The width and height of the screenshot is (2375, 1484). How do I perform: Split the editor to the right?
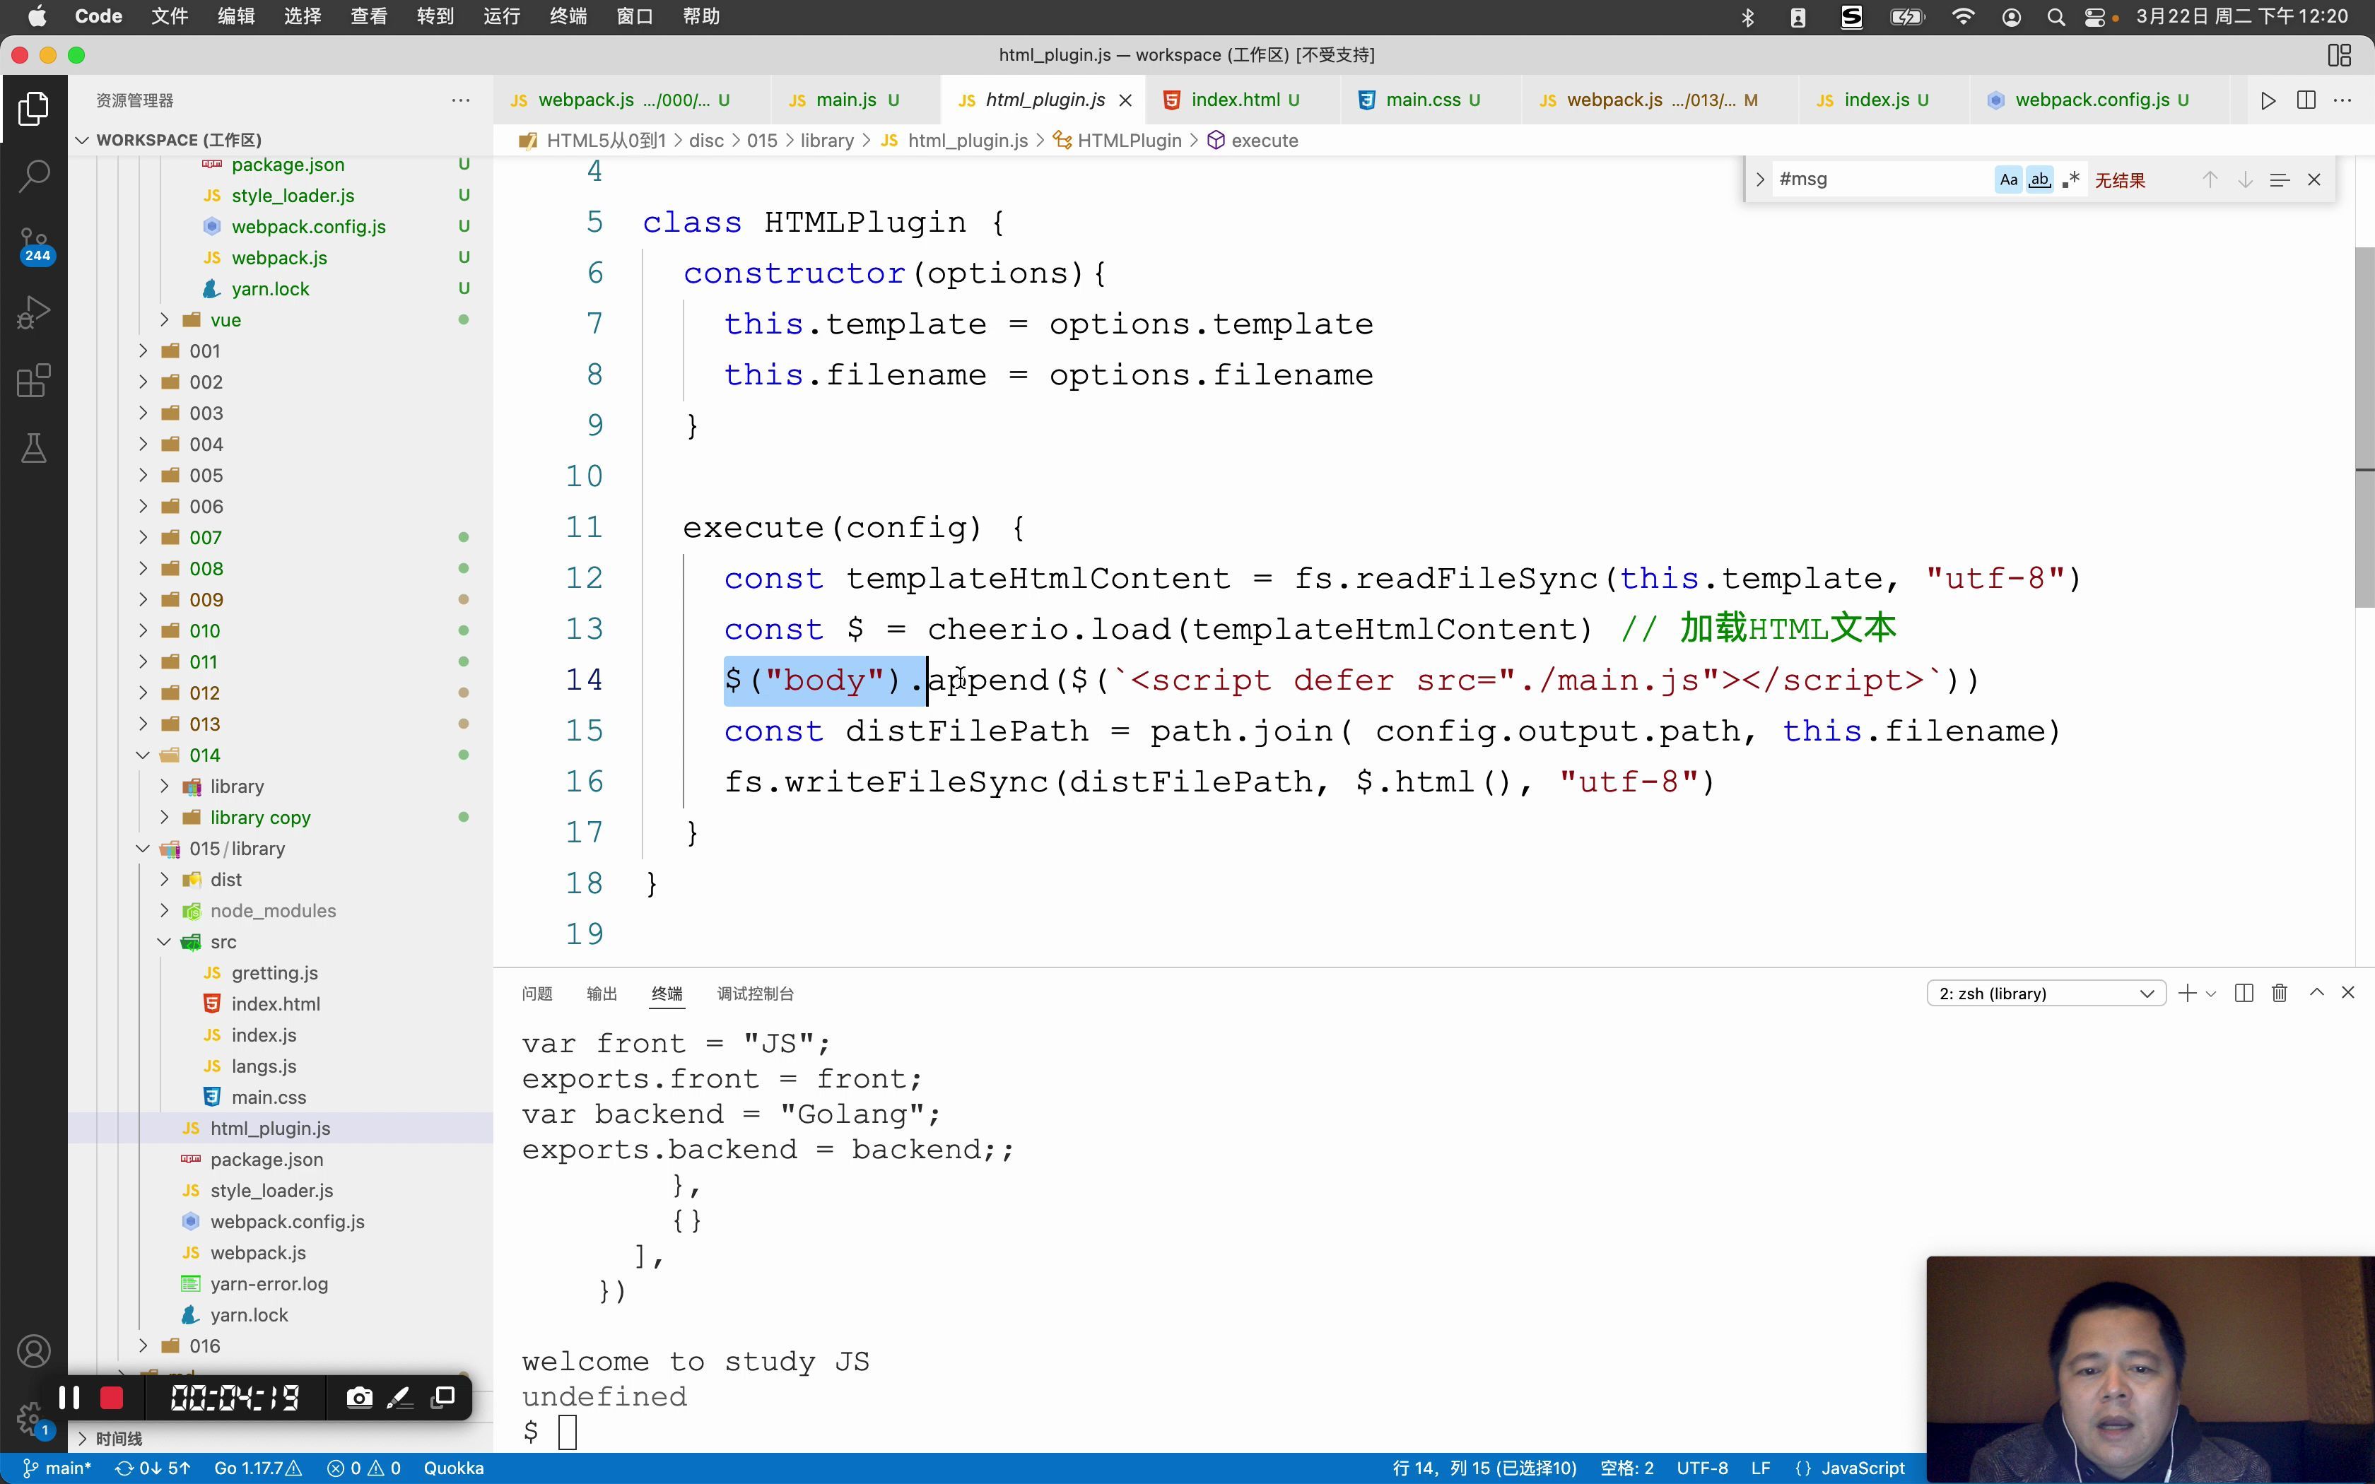[2306, 100]
